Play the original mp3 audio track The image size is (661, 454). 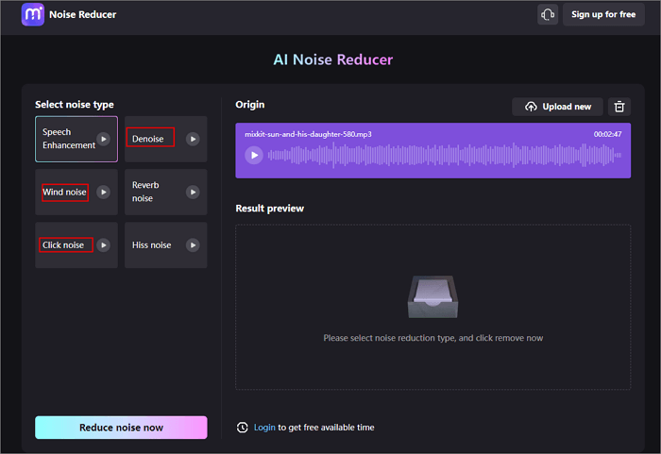[x=253, y=156]
